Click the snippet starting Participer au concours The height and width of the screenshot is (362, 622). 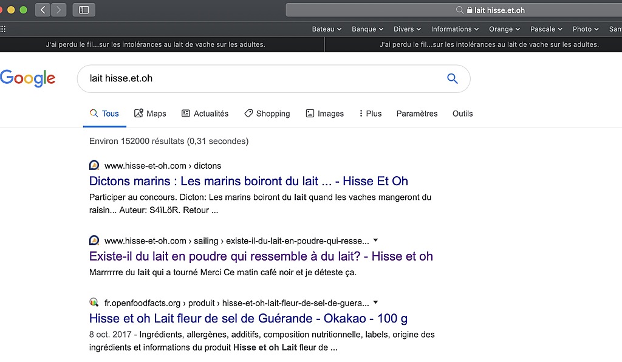pyautogui.click(x=260, y=204)
